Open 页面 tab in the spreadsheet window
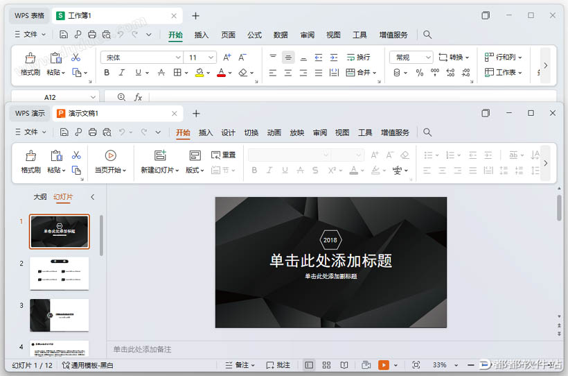The width and height of the screenshot is (568, 376). coord(228,35)
